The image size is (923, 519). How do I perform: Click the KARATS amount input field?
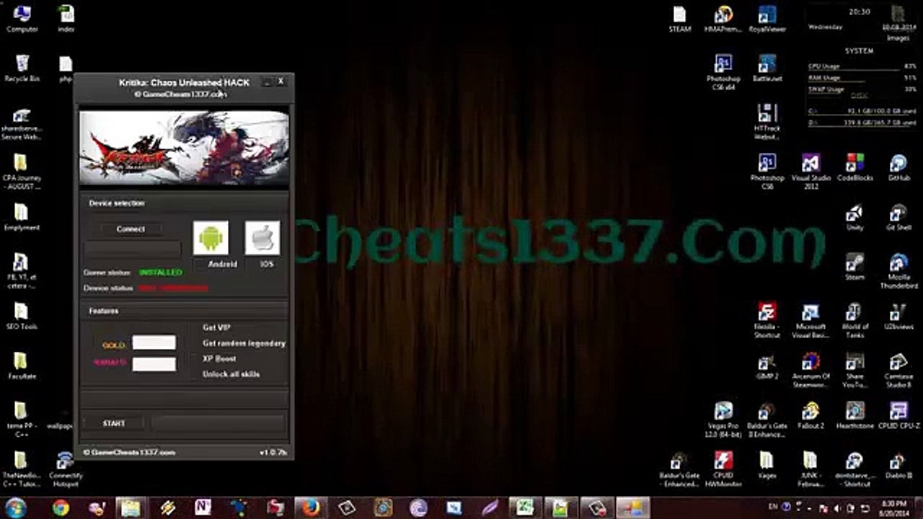tap(154, 363)
